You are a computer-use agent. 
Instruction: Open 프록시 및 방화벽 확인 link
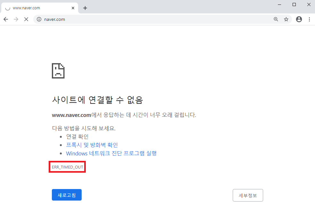click(x=92, y=145)
